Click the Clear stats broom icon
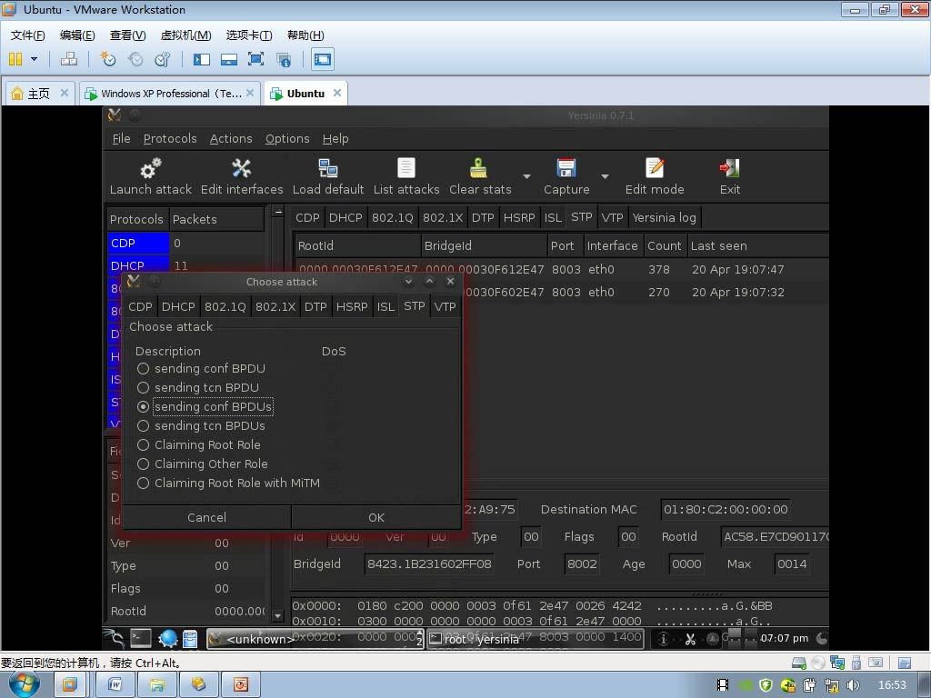Screen dimensions: 931x698 tap(478, 168)
